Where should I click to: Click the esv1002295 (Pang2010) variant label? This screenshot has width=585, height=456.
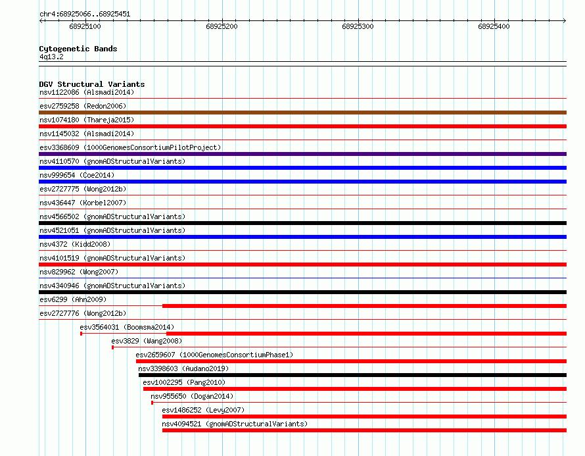pos(184,382)
